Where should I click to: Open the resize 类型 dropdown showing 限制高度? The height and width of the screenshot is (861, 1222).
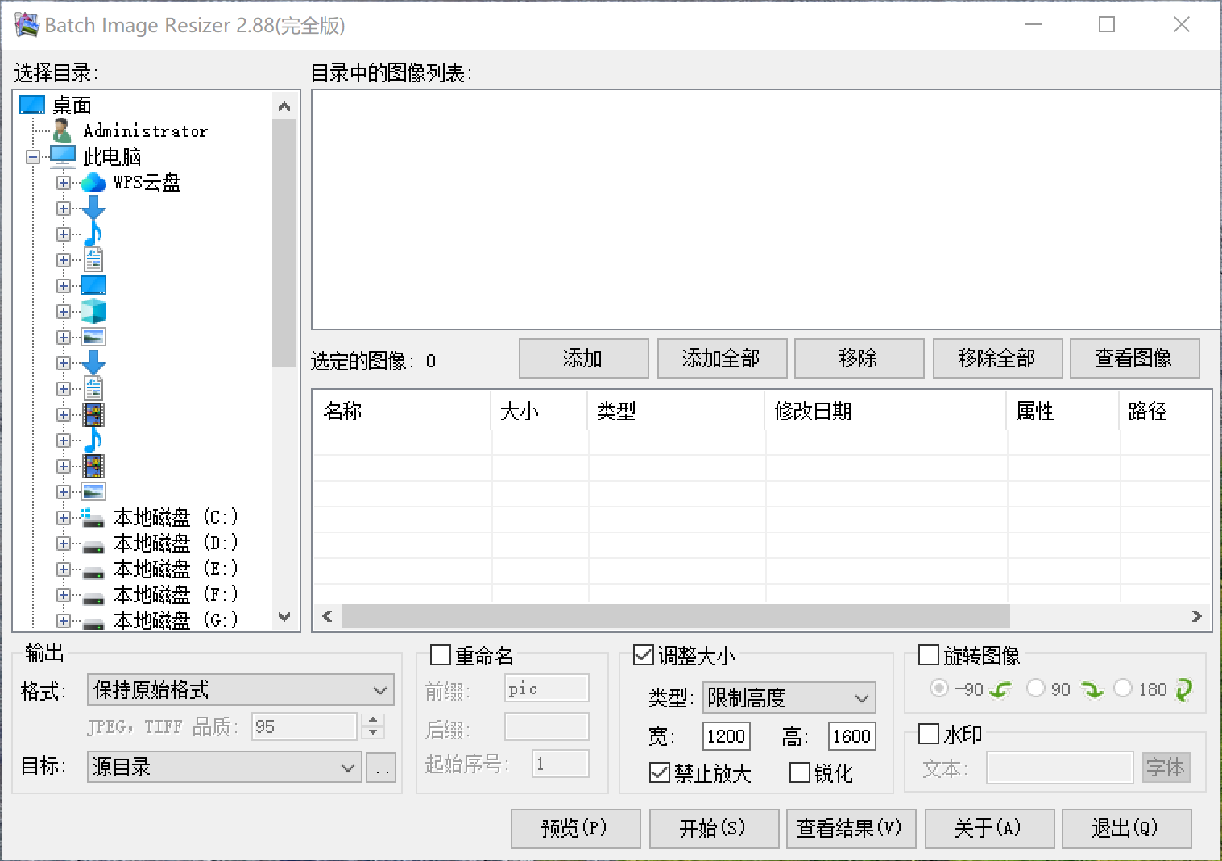pos(789,697)
